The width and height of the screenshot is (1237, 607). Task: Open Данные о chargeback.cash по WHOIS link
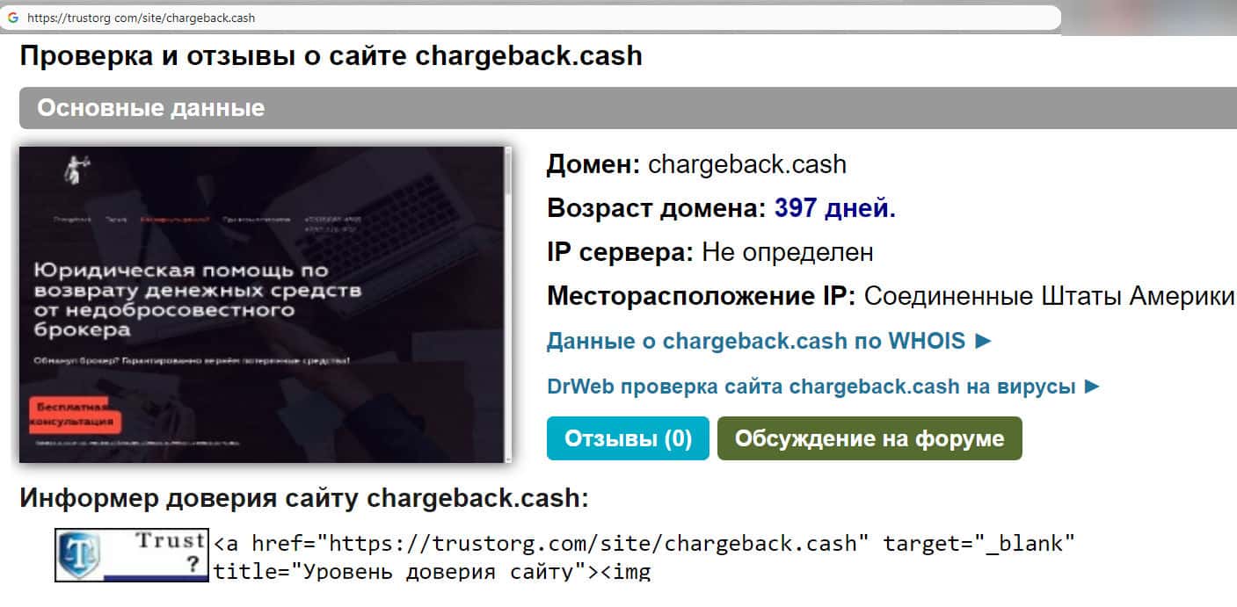click(x=756, y=341)
